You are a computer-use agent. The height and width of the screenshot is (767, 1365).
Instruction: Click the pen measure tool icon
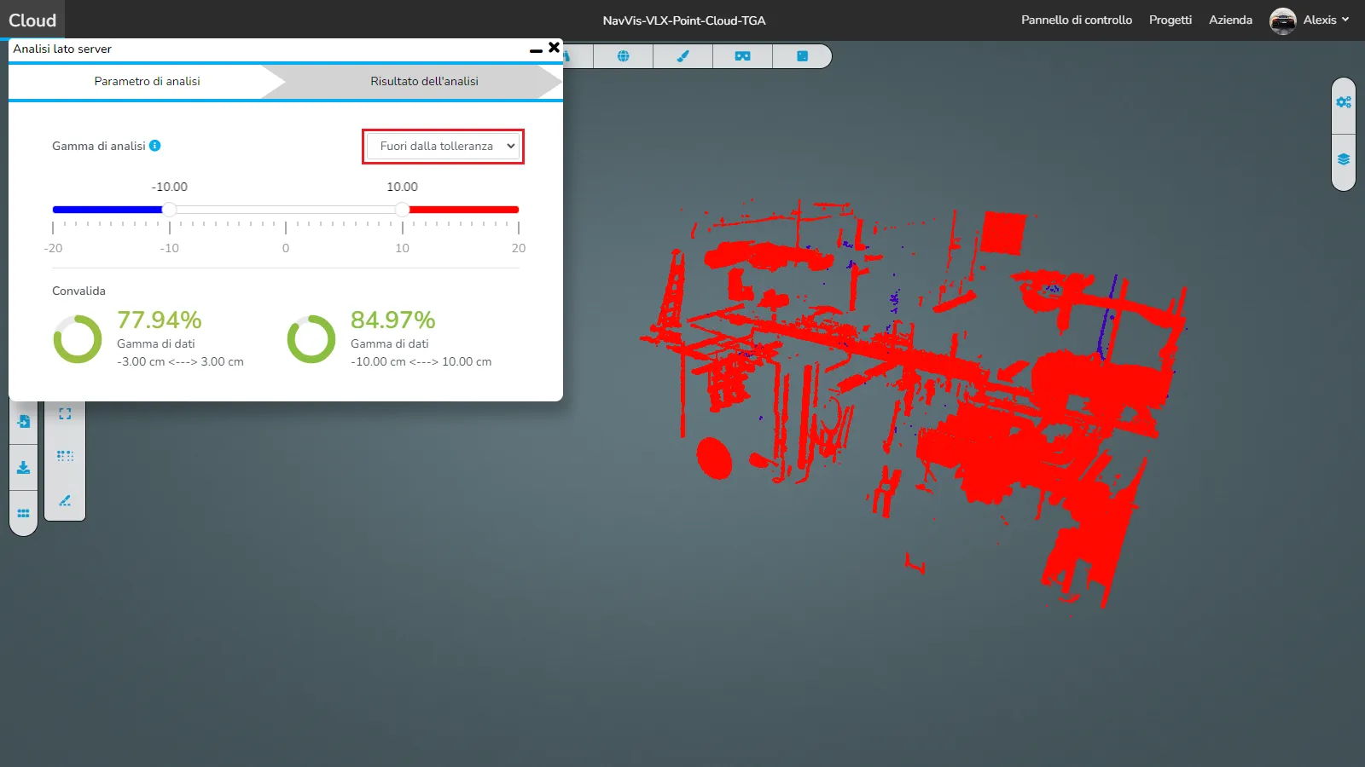(x=65, y=500)
